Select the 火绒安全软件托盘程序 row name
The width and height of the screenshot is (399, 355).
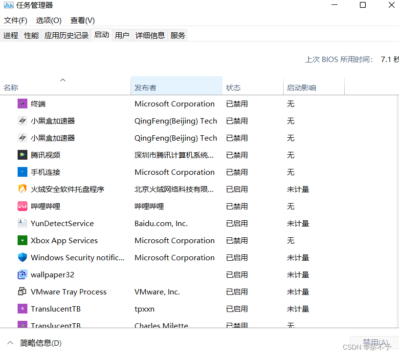67,189
